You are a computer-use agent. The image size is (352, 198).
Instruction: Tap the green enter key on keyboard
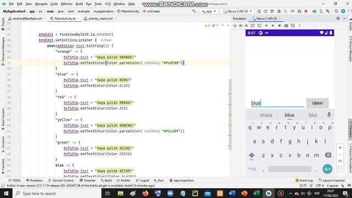point(328,169)
